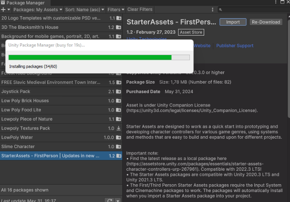
Task: Open the Sort: Name (asc) dropdown
Action: pyautogui.click(x=85, y=10)
